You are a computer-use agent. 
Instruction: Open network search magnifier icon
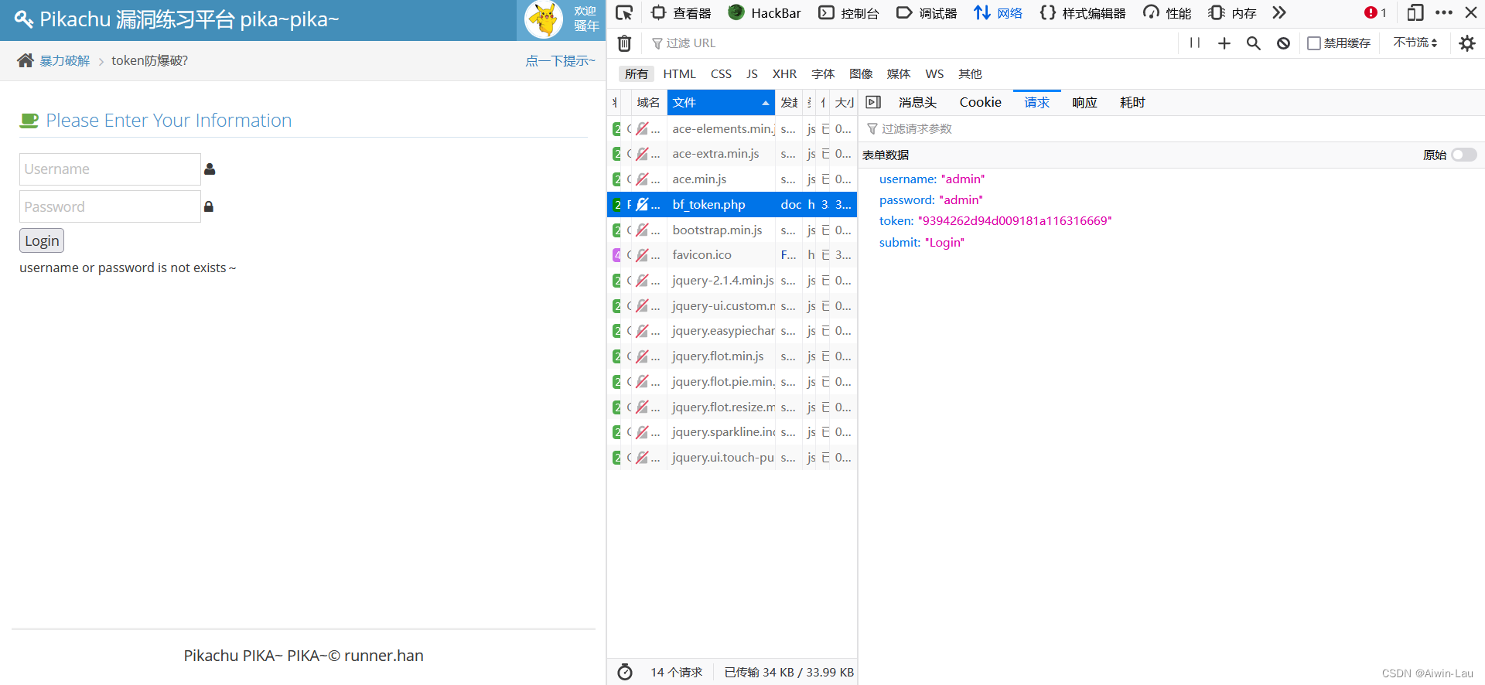pos(1254,43)
